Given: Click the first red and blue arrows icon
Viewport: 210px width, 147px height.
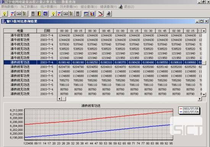Looking at the screenshot, I should point(13,14).
